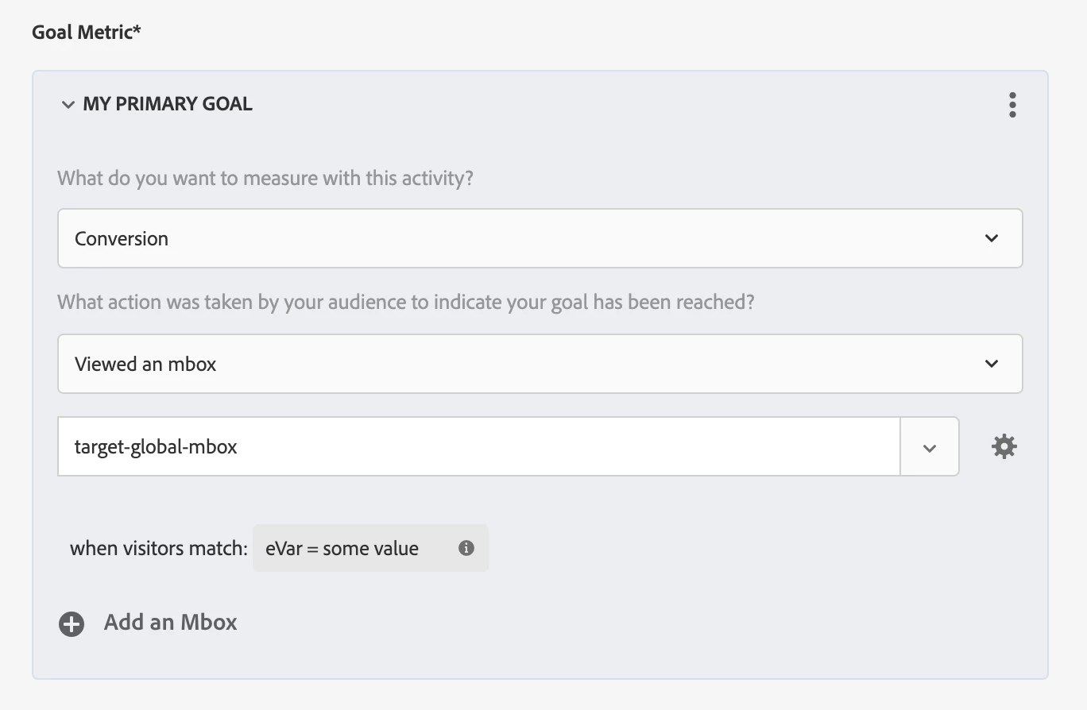Viewport: 1087px width, 710px height.
Task: Click the Add an Mbox link
Action: click(x=170, y=622)
